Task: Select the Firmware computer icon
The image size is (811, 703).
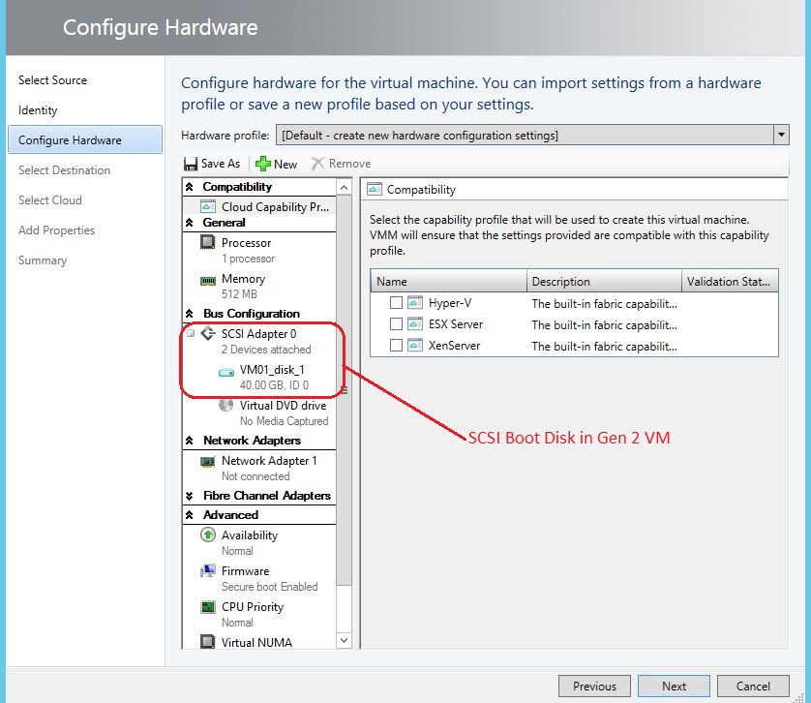Action: click(208, 570)
